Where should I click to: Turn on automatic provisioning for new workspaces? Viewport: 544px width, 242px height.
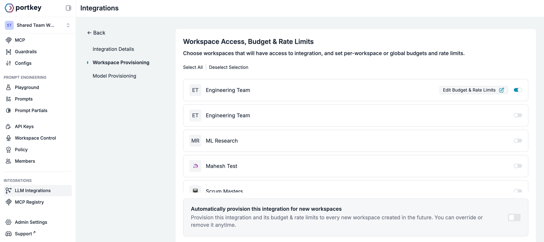point(514,218)
